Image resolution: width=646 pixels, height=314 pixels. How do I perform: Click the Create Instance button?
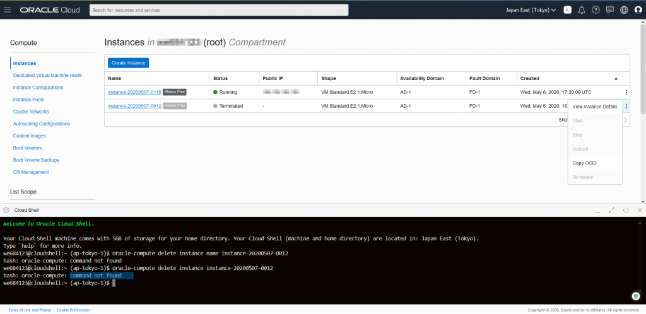point(129,63)
